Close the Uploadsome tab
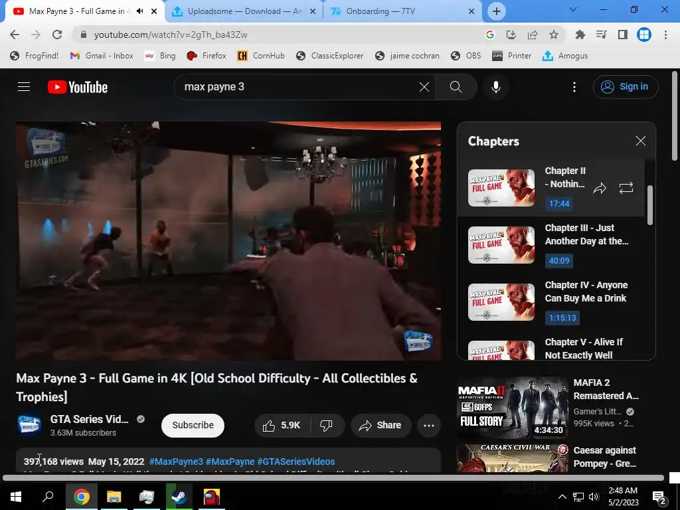The height and width of the screenshot is (510, 680). tap(313, 11)
